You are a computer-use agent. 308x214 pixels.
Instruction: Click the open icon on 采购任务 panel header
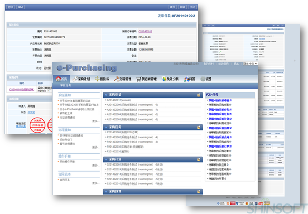(199, 127)
